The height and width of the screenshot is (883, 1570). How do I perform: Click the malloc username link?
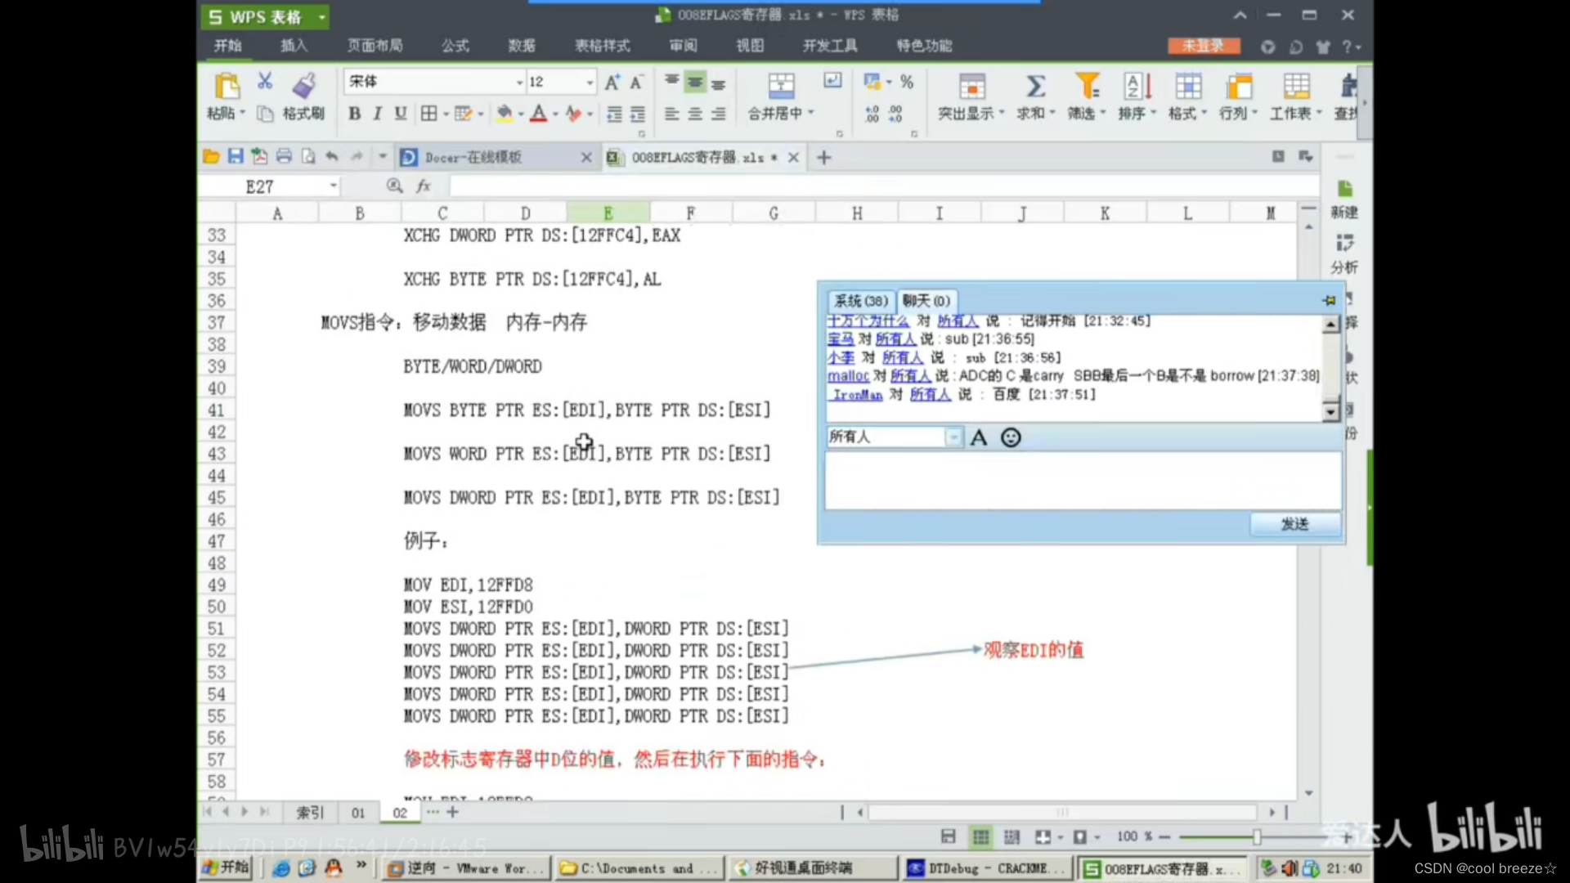[848, 375]
